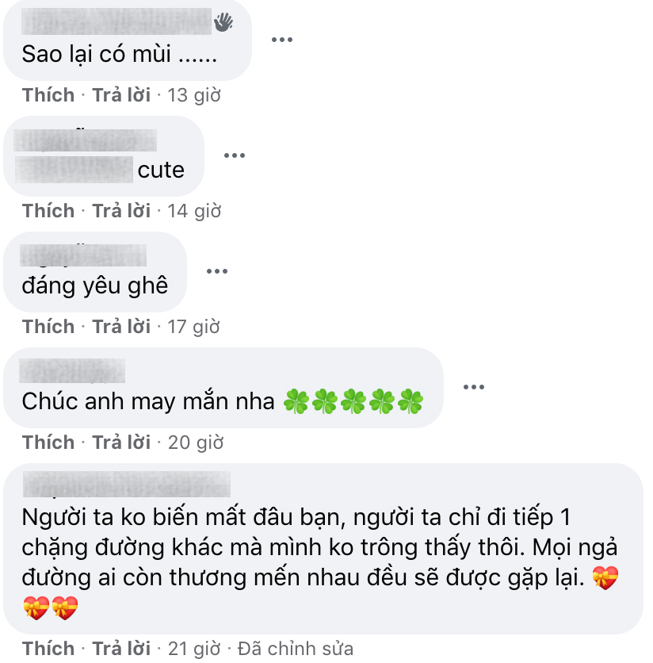Click the waving hand icon next to commenter name

coord(223,22)
